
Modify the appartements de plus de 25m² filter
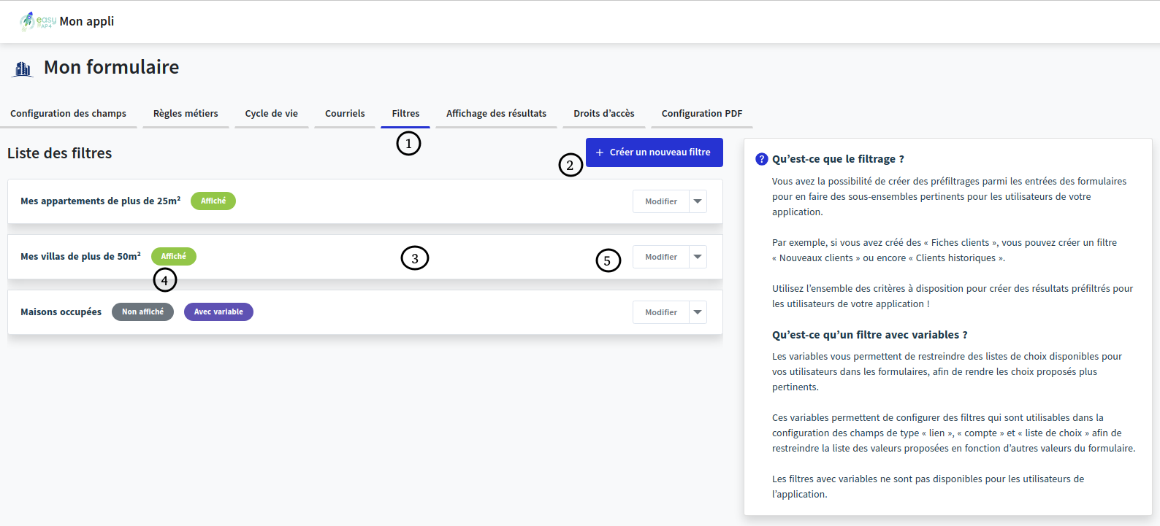click(660, 201)
